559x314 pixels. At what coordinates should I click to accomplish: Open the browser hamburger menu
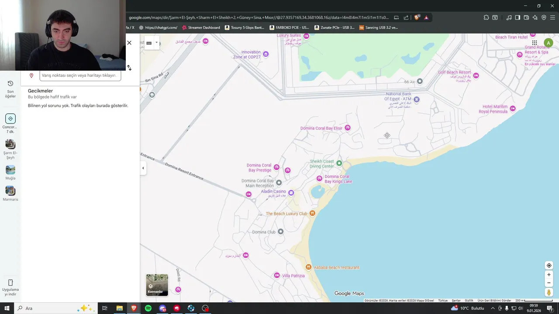[x=552, y=17]
